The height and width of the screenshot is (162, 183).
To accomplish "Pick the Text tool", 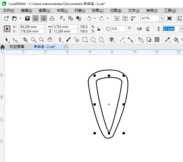I will coord(112,40).
